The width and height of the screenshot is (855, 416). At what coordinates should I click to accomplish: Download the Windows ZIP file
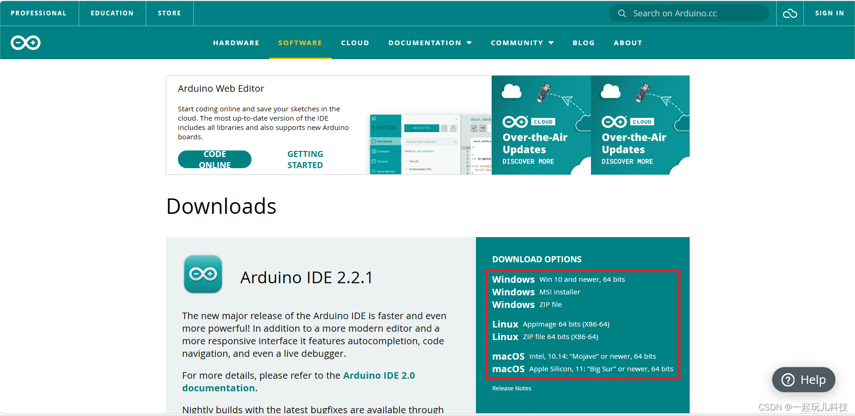[527, 305]
